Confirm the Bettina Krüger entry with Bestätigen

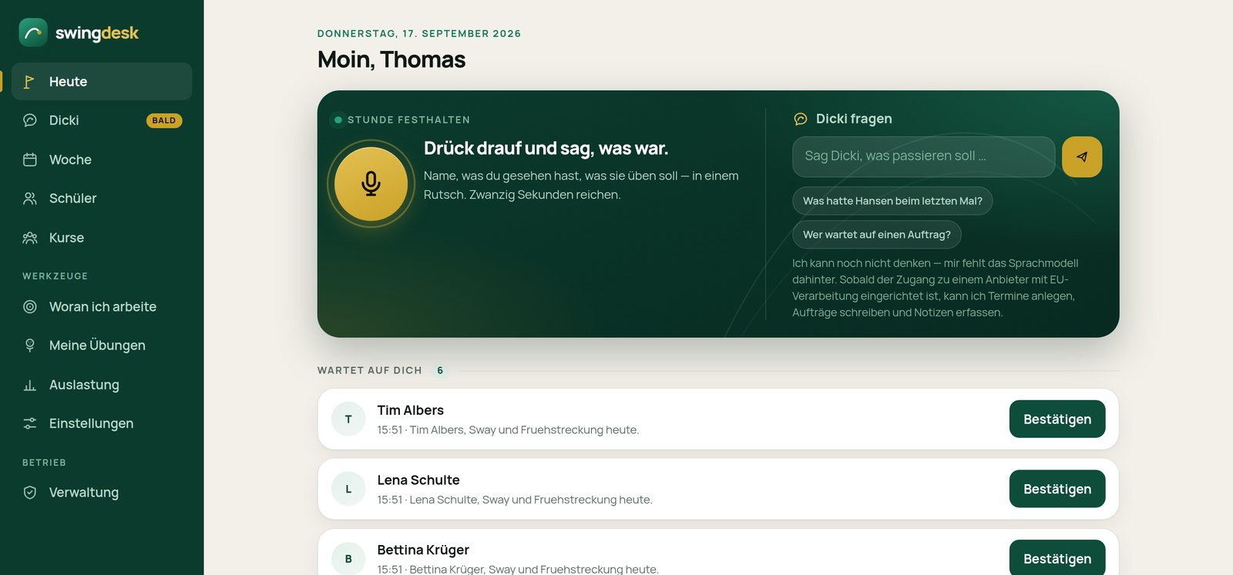[1057, 559]
